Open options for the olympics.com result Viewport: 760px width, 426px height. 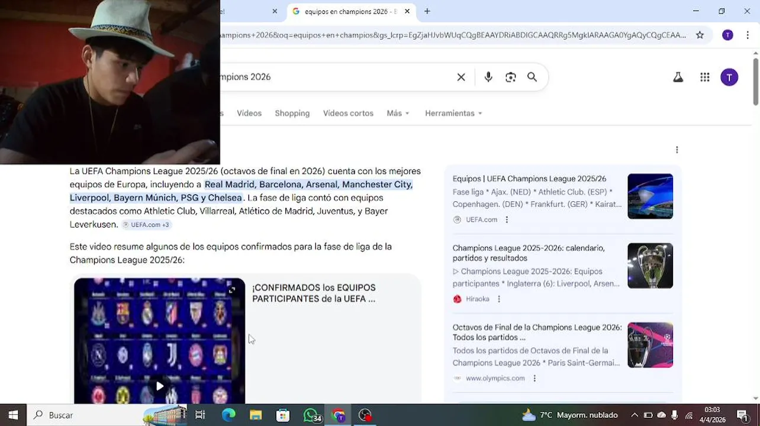534,378
